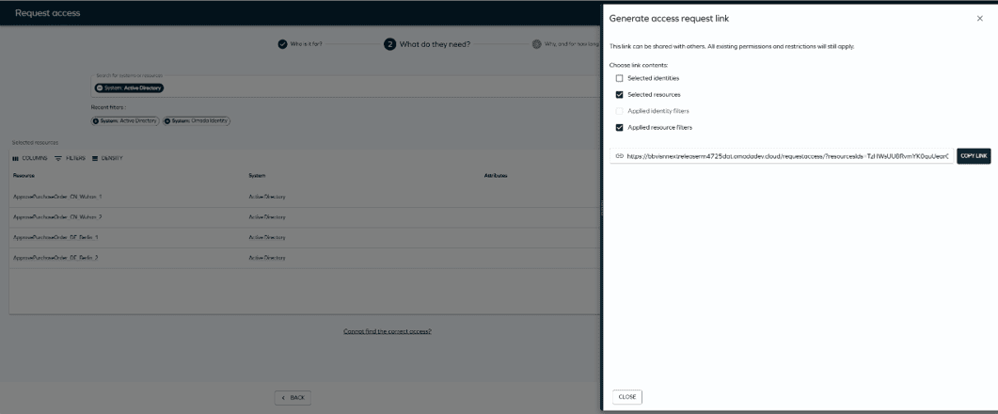Viewport: 998px width, 414px height.
Task: Uncheck the Applied resource filters checkbox
Action: coord(619,127)
